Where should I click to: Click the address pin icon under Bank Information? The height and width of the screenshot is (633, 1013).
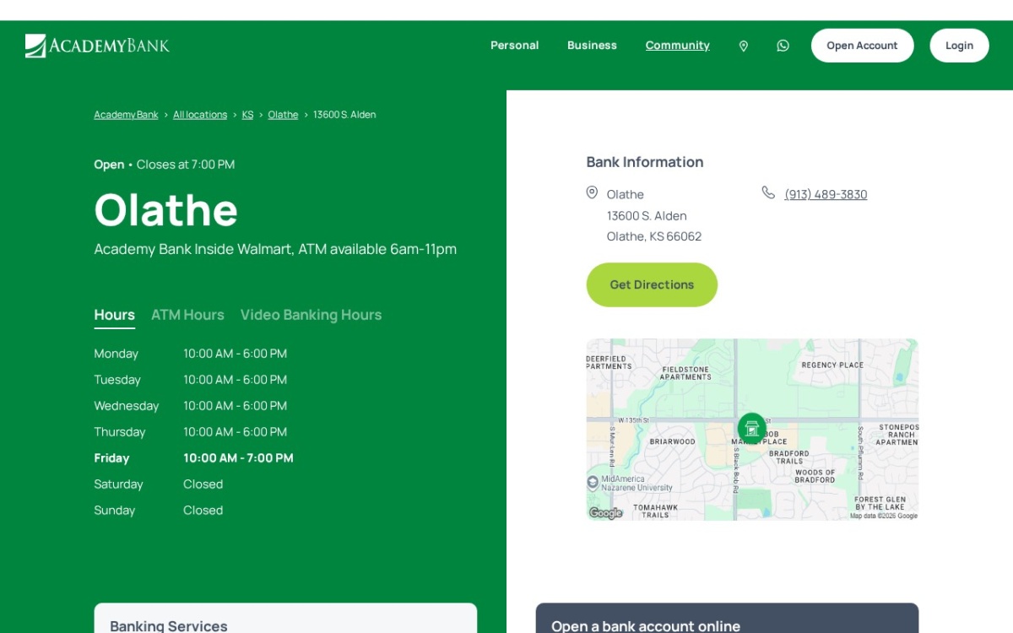point(592,192)
